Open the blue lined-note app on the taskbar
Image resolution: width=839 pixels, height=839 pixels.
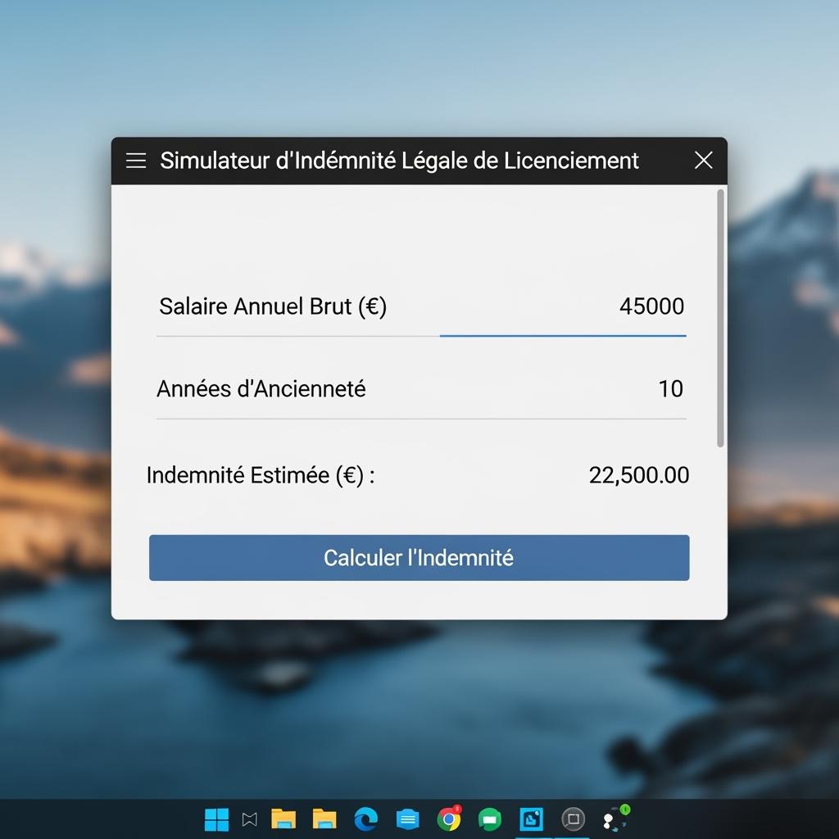pos(408,819)
